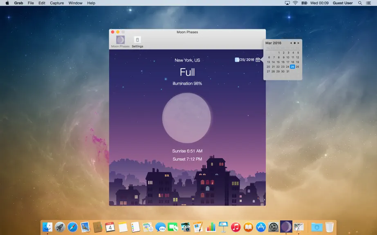The height and width of the screenshot is (235, 377).
Task: Open iBooks from the Dock
Action: (248, 227)
